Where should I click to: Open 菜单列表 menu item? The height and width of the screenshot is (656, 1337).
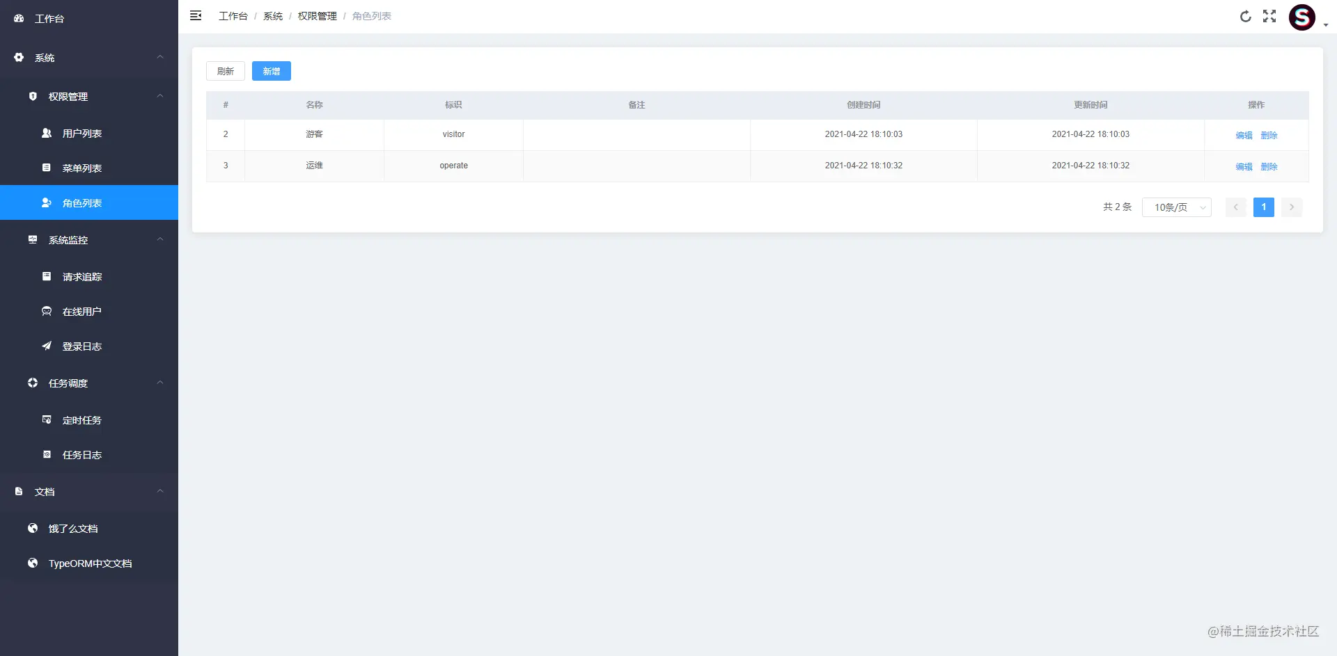(89, 168)
